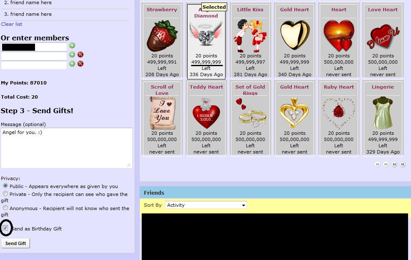
Task: Select Public privacy option
Action: (x=5, y=186)
